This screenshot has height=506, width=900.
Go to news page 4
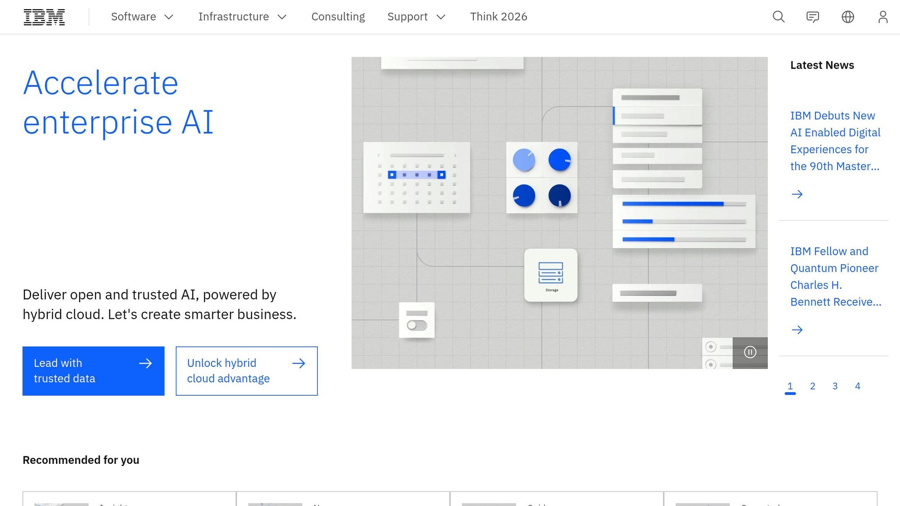857,386
